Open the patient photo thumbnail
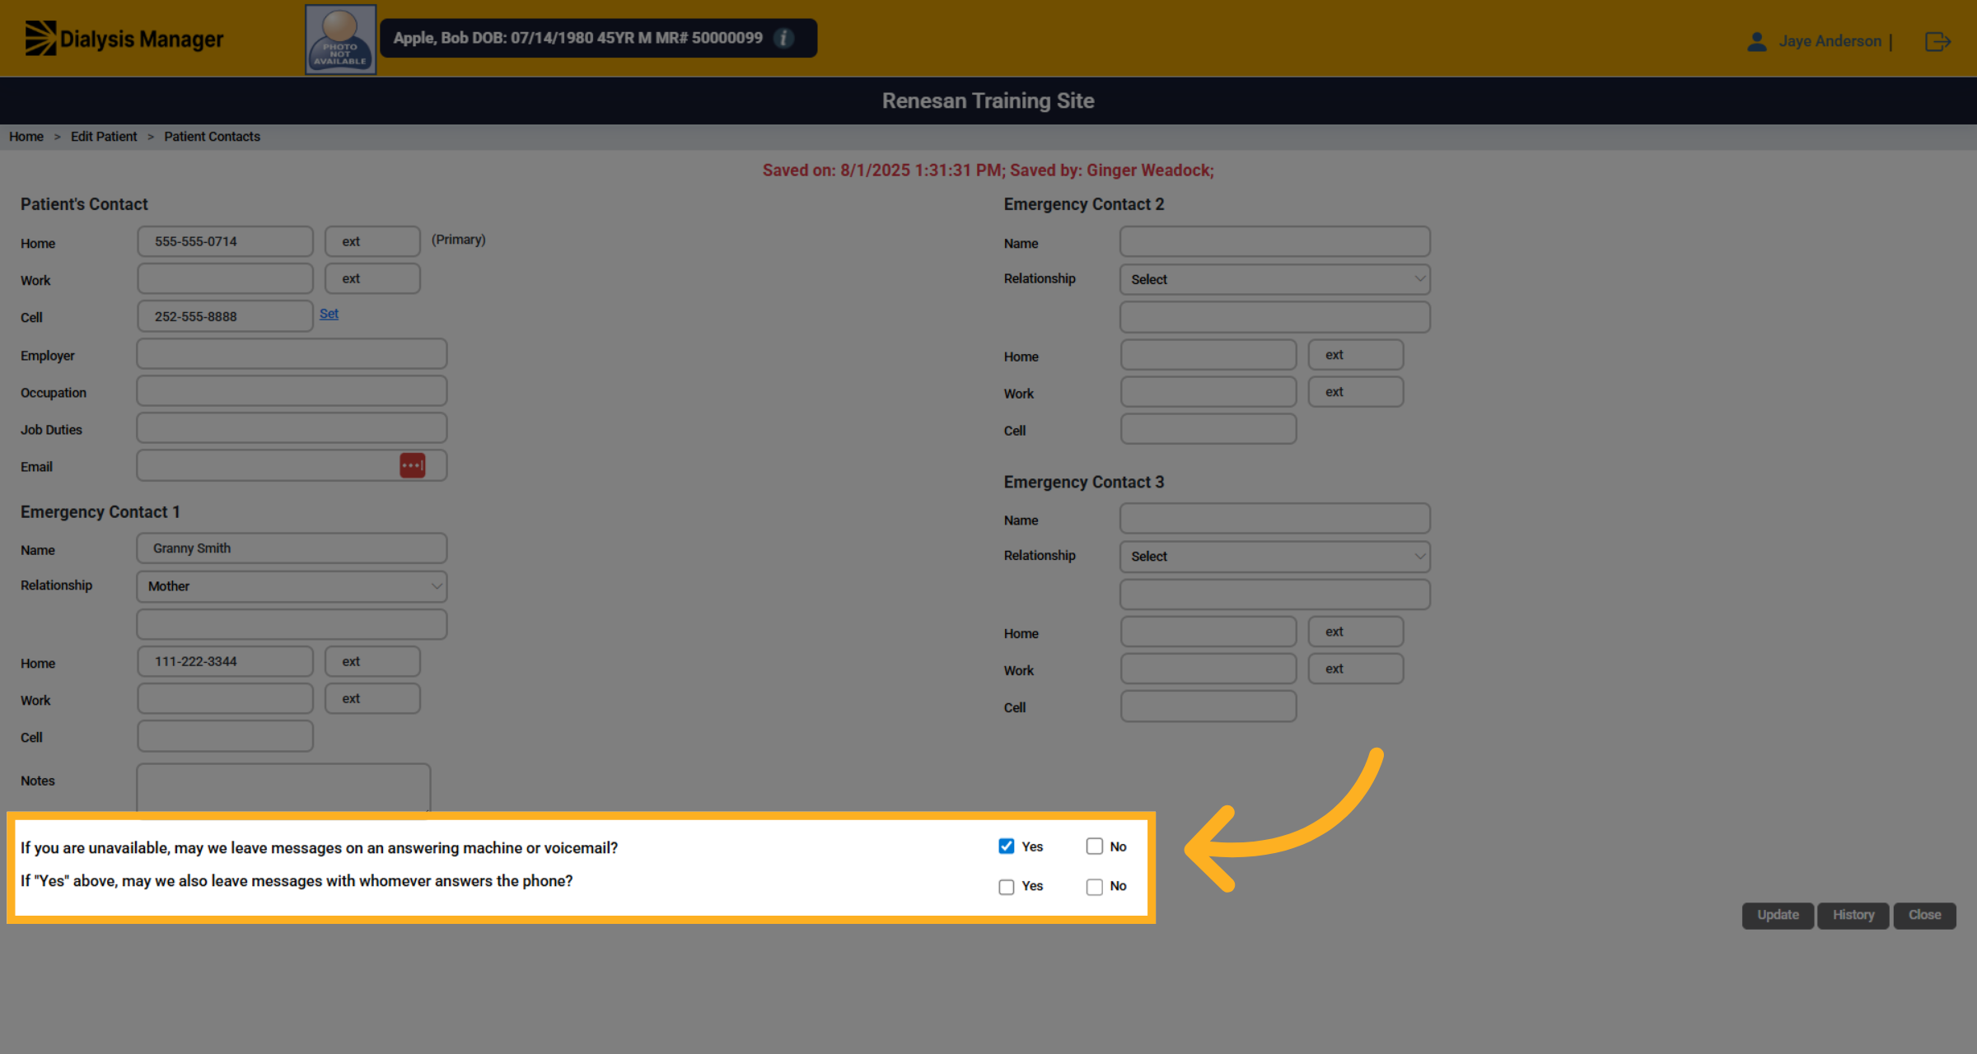Screen dimensions: 1977x1054 [340, 40]
